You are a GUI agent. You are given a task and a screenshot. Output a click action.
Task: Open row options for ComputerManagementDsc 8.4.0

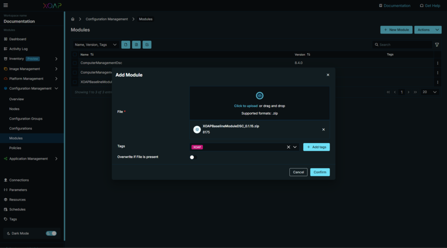tap(437, 63)
